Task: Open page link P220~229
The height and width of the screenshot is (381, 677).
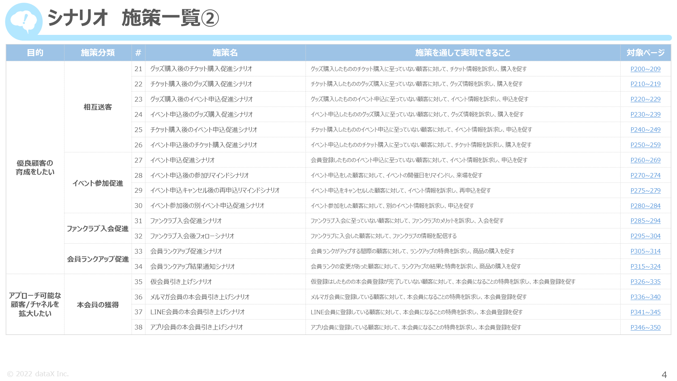Action: coord(645,99)
